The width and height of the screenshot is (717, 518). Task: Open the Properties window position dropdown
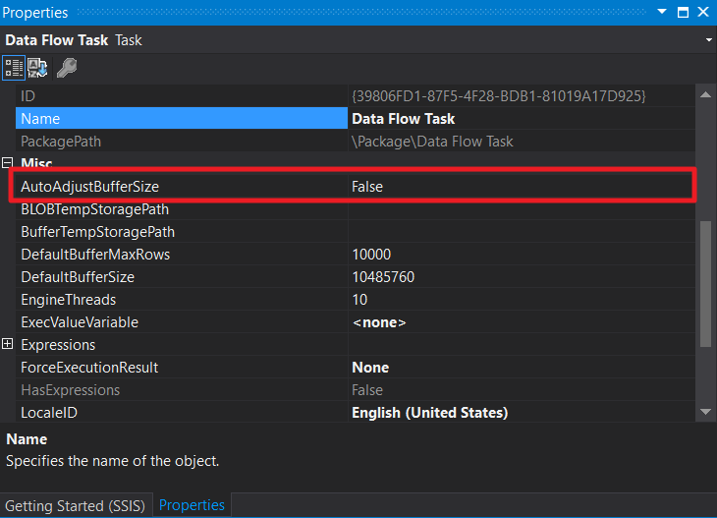tap(662, 12)
